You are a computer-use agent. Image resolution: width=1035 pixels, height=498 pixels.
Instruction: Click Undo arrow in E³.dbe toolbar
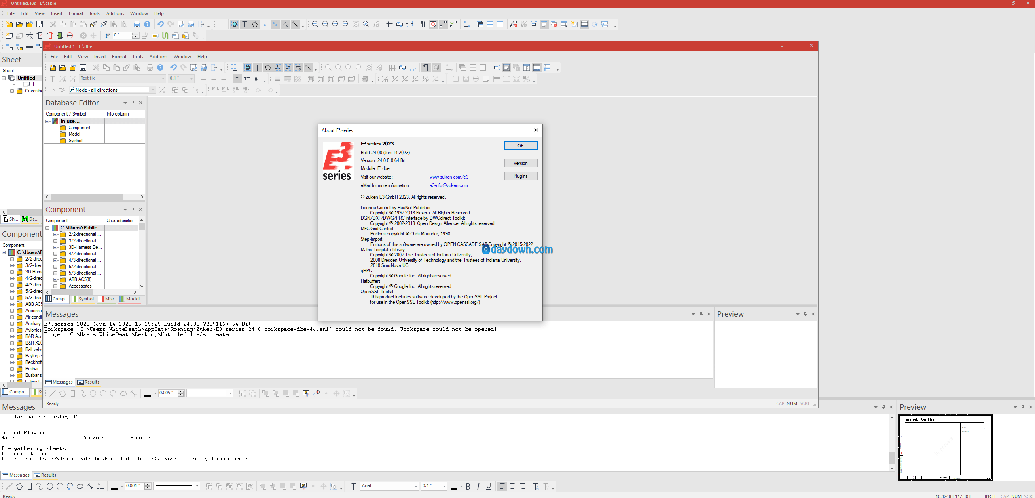coord(174,68)
